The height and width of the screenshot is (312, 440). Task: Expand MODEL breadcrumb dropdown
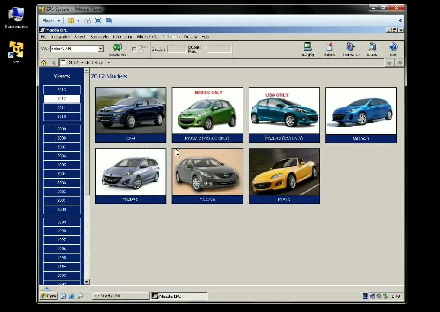click(x=109, y=63)
